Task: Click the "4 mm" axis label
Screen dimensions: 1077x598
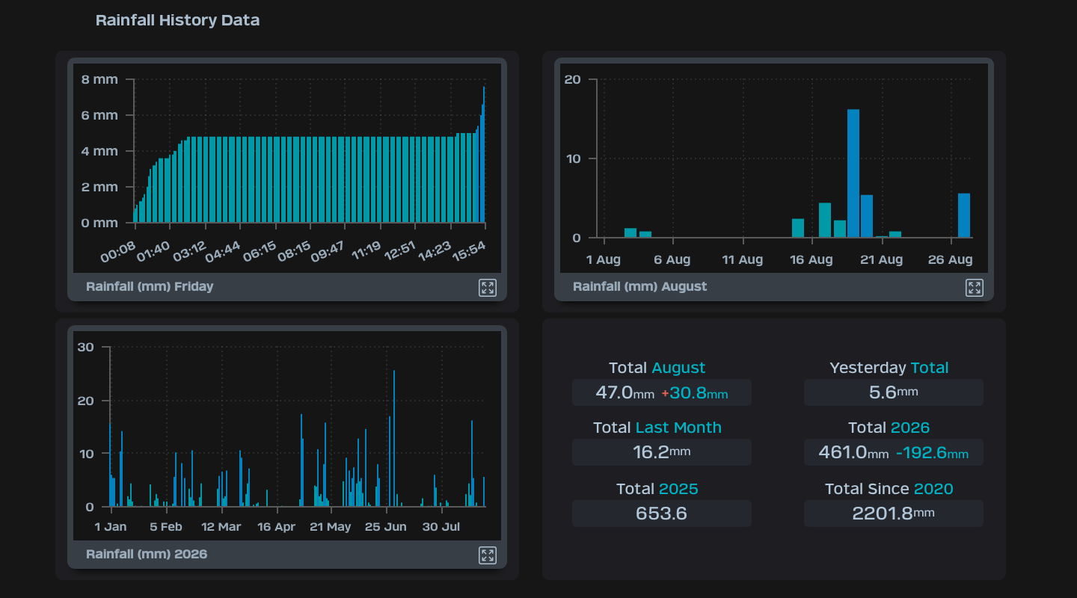Action: pyautogui.click(x=100, y=151)
